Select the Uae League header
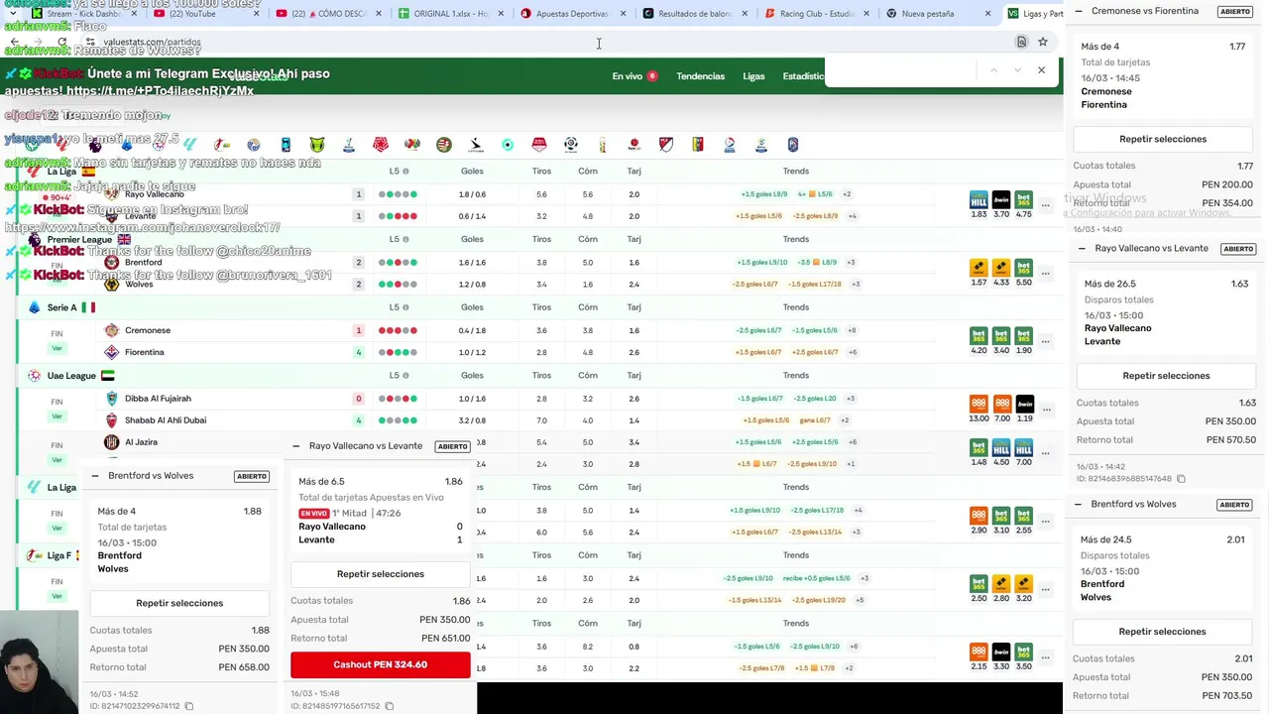This screenshot has height=714, width=1269. click(x=71, y=376)
